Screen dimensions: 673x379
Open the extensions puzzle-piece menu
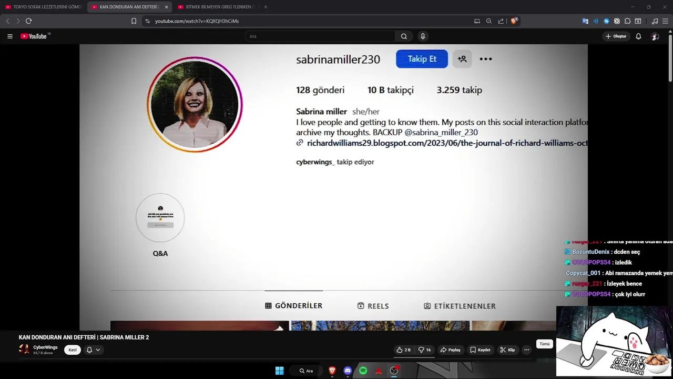point(627,21)
